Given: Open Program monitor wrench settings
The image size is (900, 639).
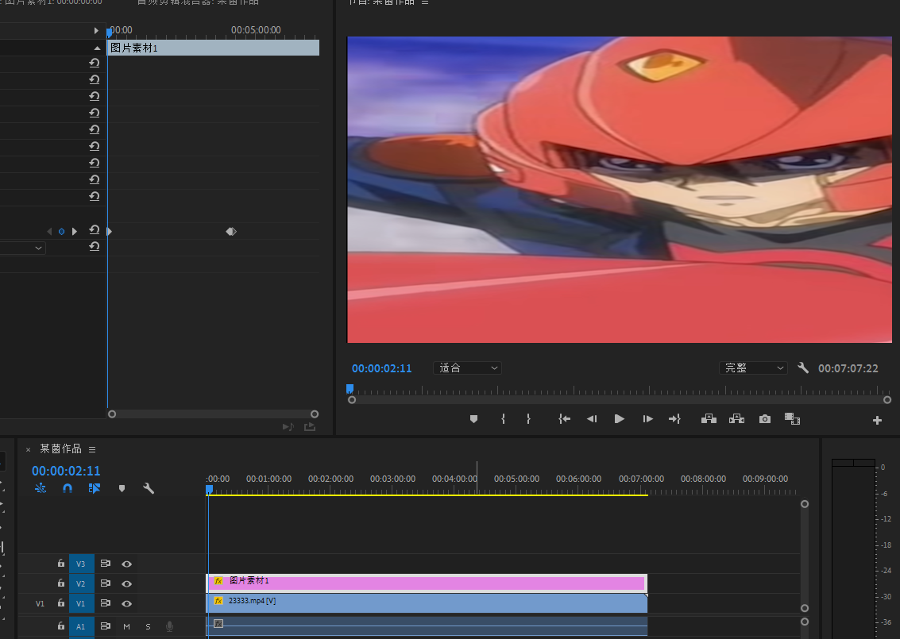Looking at the screenshot, I should tap(803, 368).
